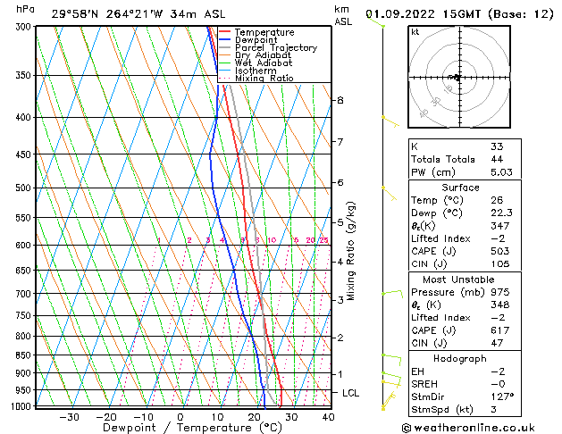Image resolution: width=562 pixels, height=434 pixels.
Task: Click the EH row label
Action: click(417, 371)
